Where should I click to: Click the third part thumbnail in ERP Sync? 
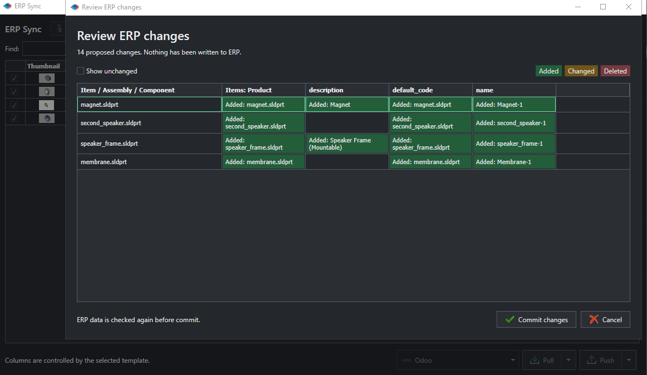click(x=47, y=105)
